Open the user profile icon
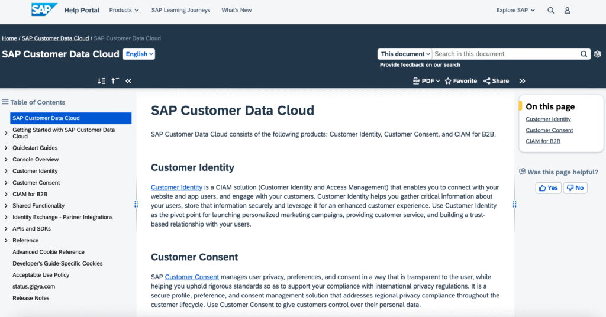 pos(567,11)
